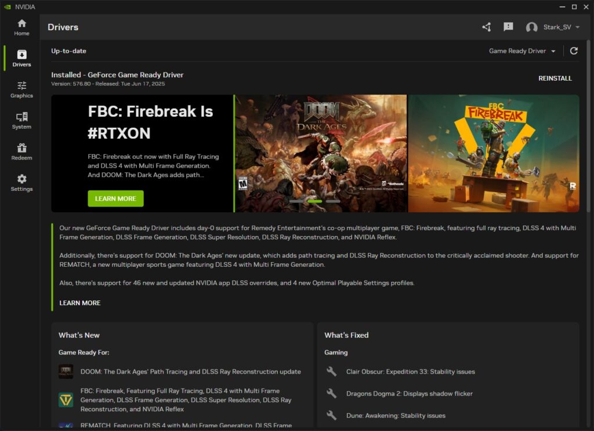Click the NVIDIA logo in title bar
594x431 pixels.
point(7,7)
